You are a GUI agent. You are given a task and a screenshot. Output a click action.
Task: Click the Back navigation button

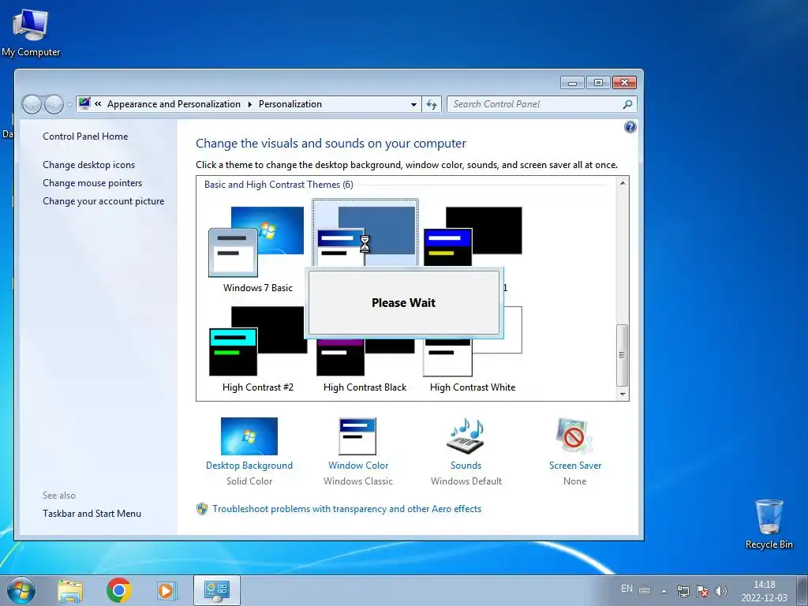pos(32,105)
